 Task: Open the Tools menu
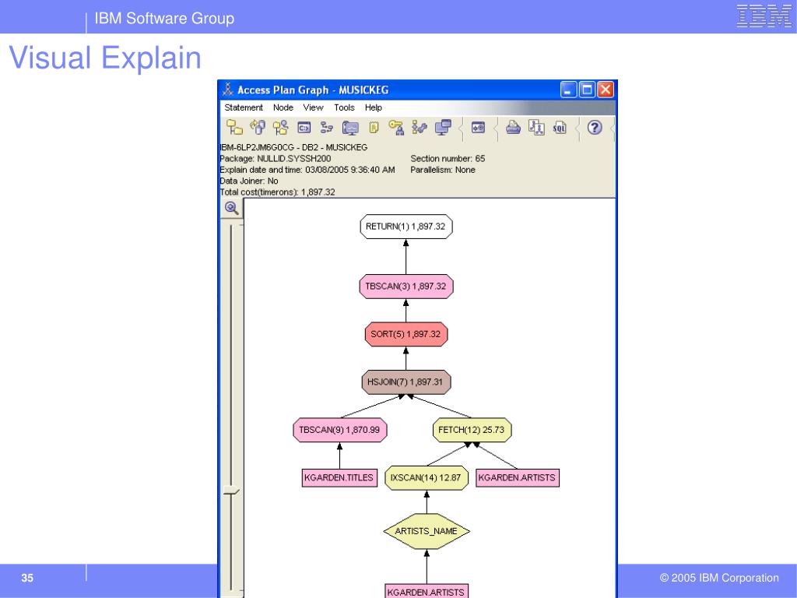point(344,107)
